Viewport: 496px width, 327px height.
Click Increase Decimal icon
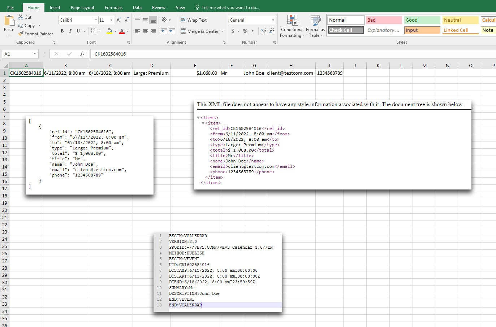(264, 31)
